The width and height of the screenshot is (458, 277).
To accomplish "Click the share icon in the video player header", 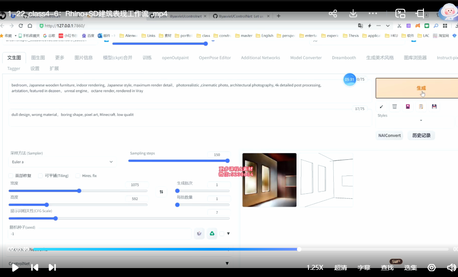I will click(x=333, y=13).
